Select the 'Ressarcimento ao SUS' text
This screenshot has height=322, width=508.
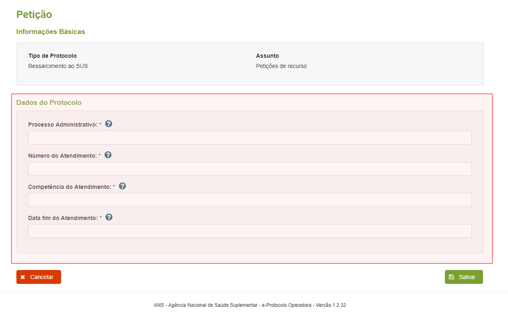point(58,66)
